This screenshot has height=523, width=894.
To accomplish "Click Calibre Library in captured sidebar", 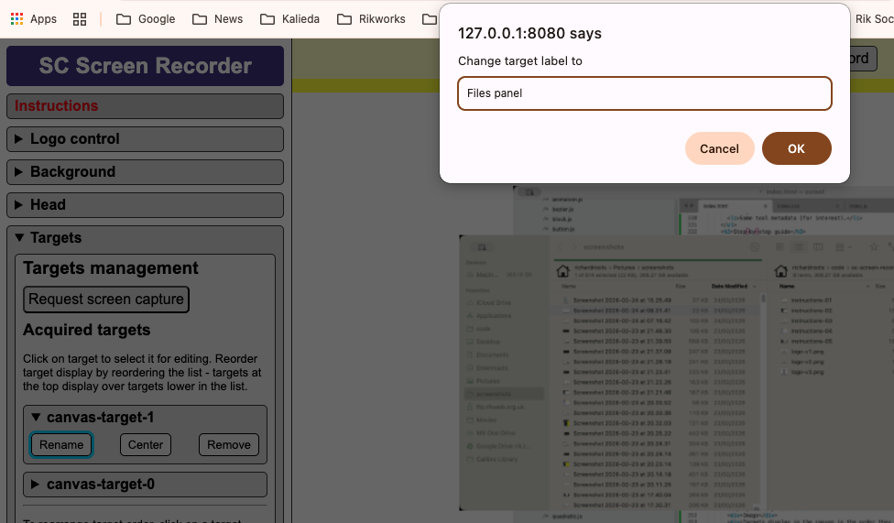I will (x=497, y=459).
